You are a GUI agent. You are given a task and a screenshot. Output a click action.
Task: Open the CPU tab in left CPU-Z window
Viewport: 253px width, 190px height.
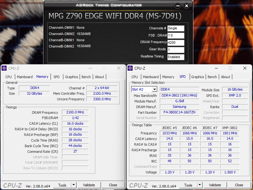coord(8,77)
